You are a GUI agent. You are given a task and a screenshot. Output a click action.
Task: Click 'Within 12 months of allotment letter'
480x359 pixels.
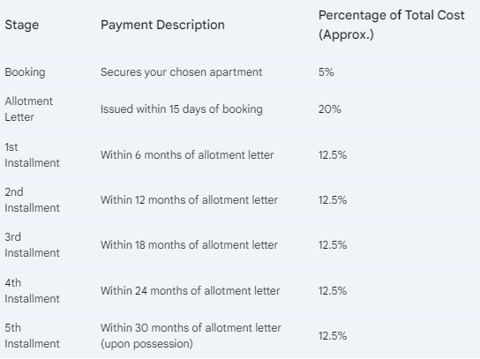pos(189,200)
